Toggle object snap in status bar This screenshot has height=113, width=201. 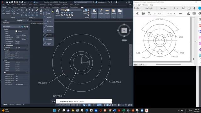pyautogui.click(x=100, y=105)
